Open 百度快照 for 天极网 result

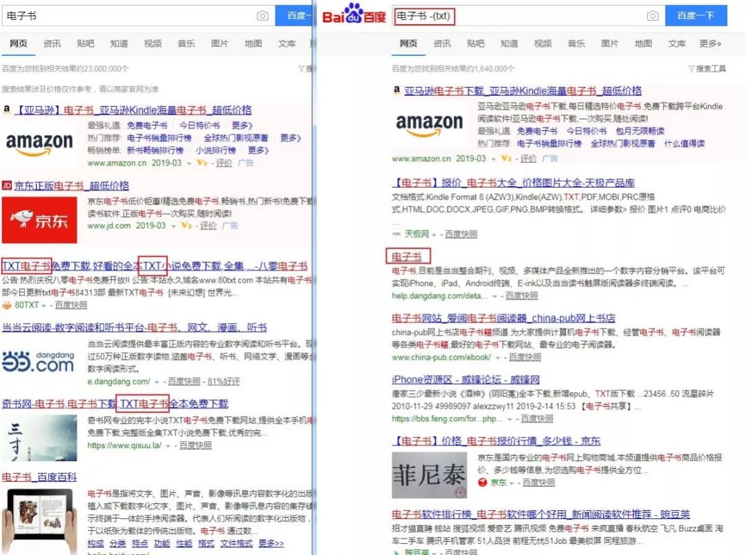pos(461,234)
